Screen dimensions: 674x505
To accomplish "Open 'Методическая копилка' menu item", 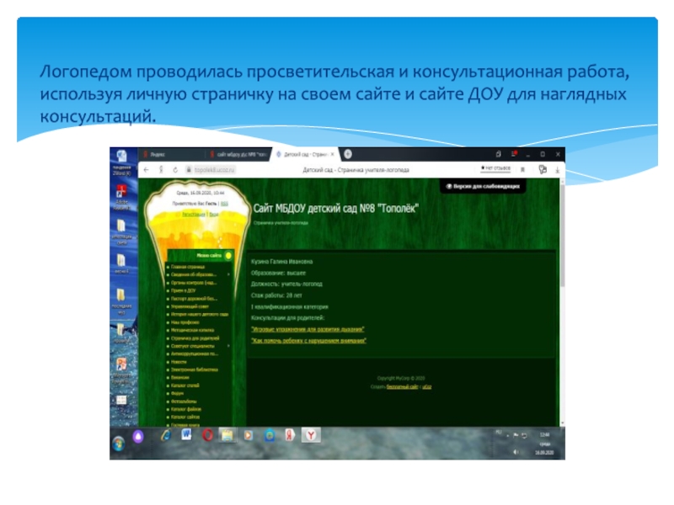I will pos(192,330).
